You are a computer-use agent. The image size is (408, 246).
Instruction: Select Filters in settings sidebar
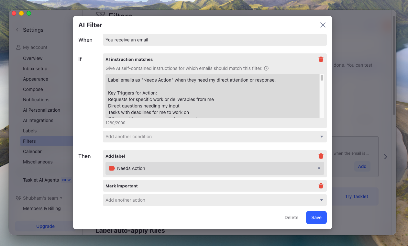click(x=29, y=141)
